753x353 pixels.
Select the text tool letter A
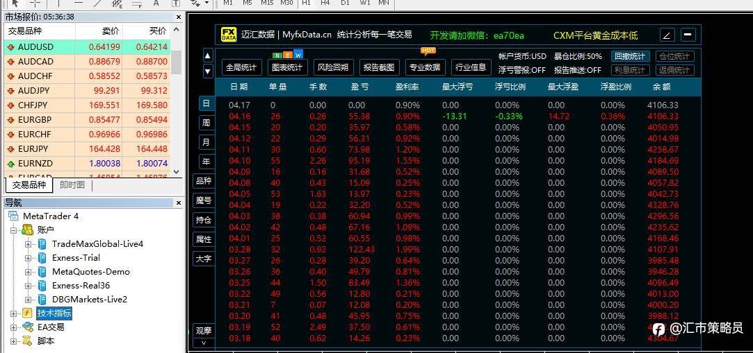[156, 2]
